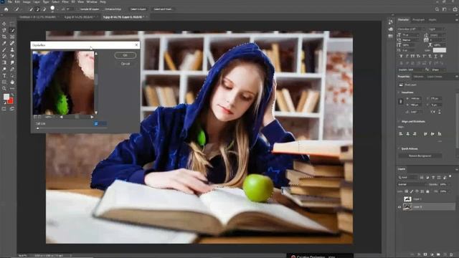Viewport: 459px width, 258px height.
Task: Toggle Lock transparent pixels
Action: 407,191
